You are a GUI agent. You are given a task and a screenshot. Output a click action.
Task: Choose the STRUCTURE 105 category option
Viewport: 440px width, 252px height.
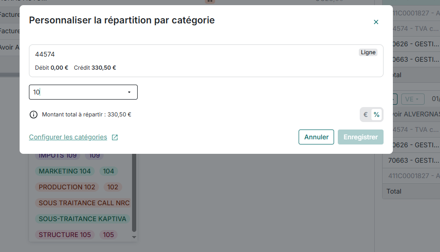(x=65, y=235)
